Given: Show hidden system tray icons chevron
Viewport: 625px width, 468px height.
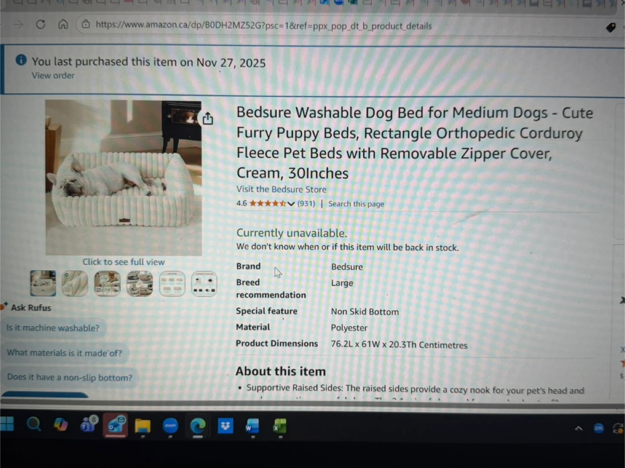Looking at the screenshot, I should (579, 428).
